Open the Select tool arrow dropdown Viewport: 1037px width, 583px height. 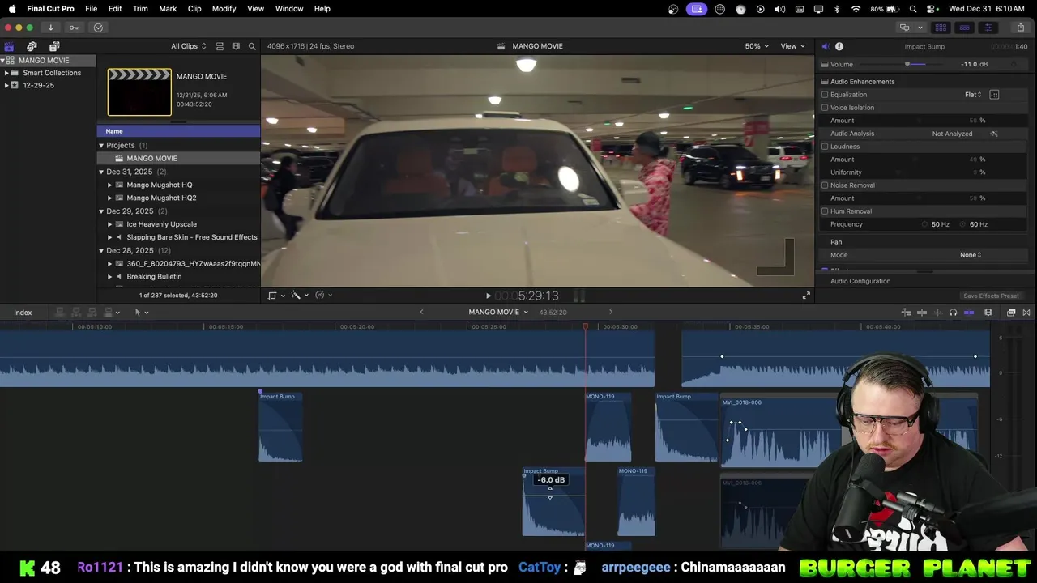141,313
